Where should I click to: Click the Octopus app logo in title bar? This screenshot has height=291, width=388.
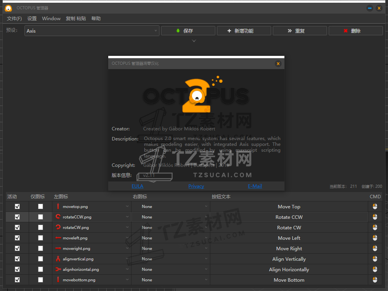click(9, 8)
